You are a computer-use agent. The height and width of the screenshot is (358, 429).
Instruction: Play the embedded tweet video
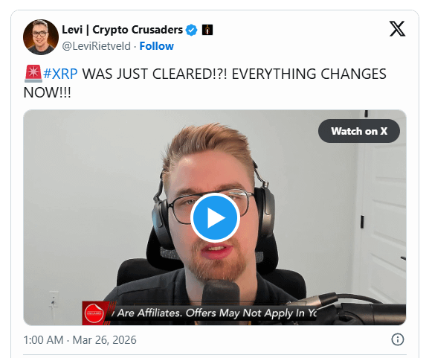(215, 218)
